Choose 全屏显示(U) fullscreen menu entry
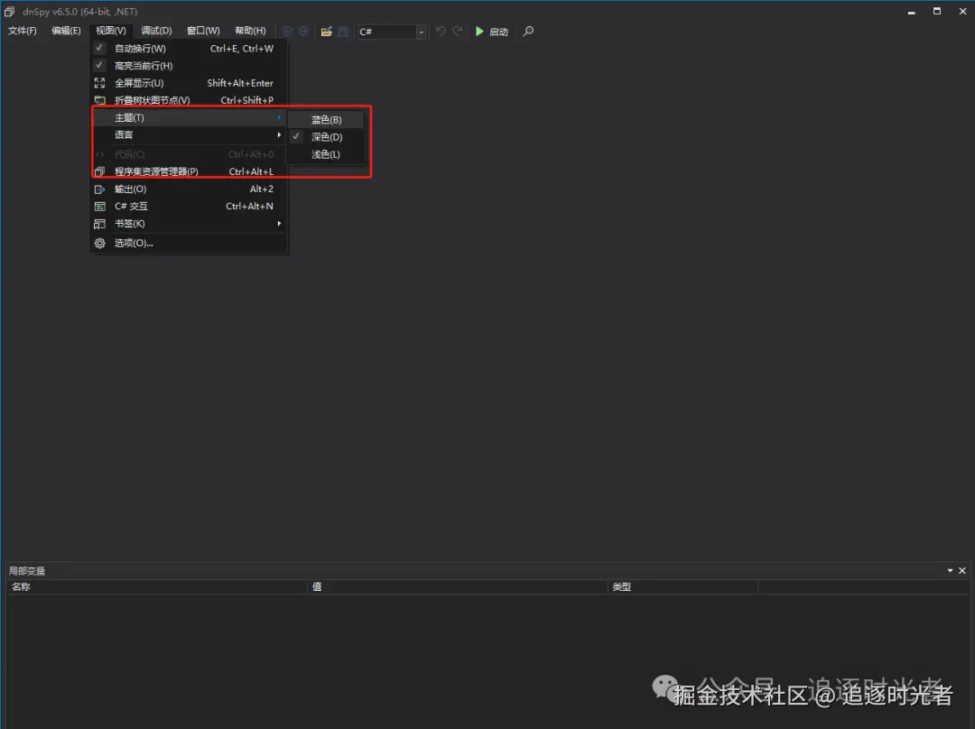The width and height of the screenshot is (975, 729). pos(190,83)
